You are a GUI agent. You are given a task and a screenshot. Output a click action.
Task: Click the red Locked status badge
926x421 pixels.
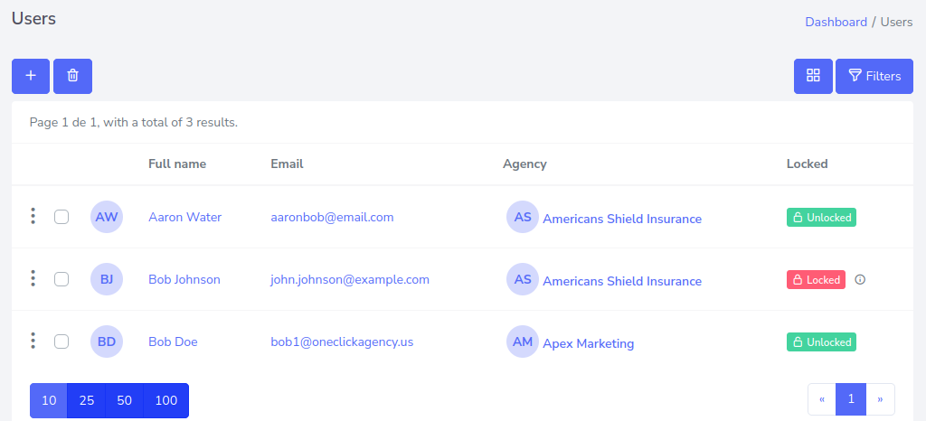click(816, 280)
